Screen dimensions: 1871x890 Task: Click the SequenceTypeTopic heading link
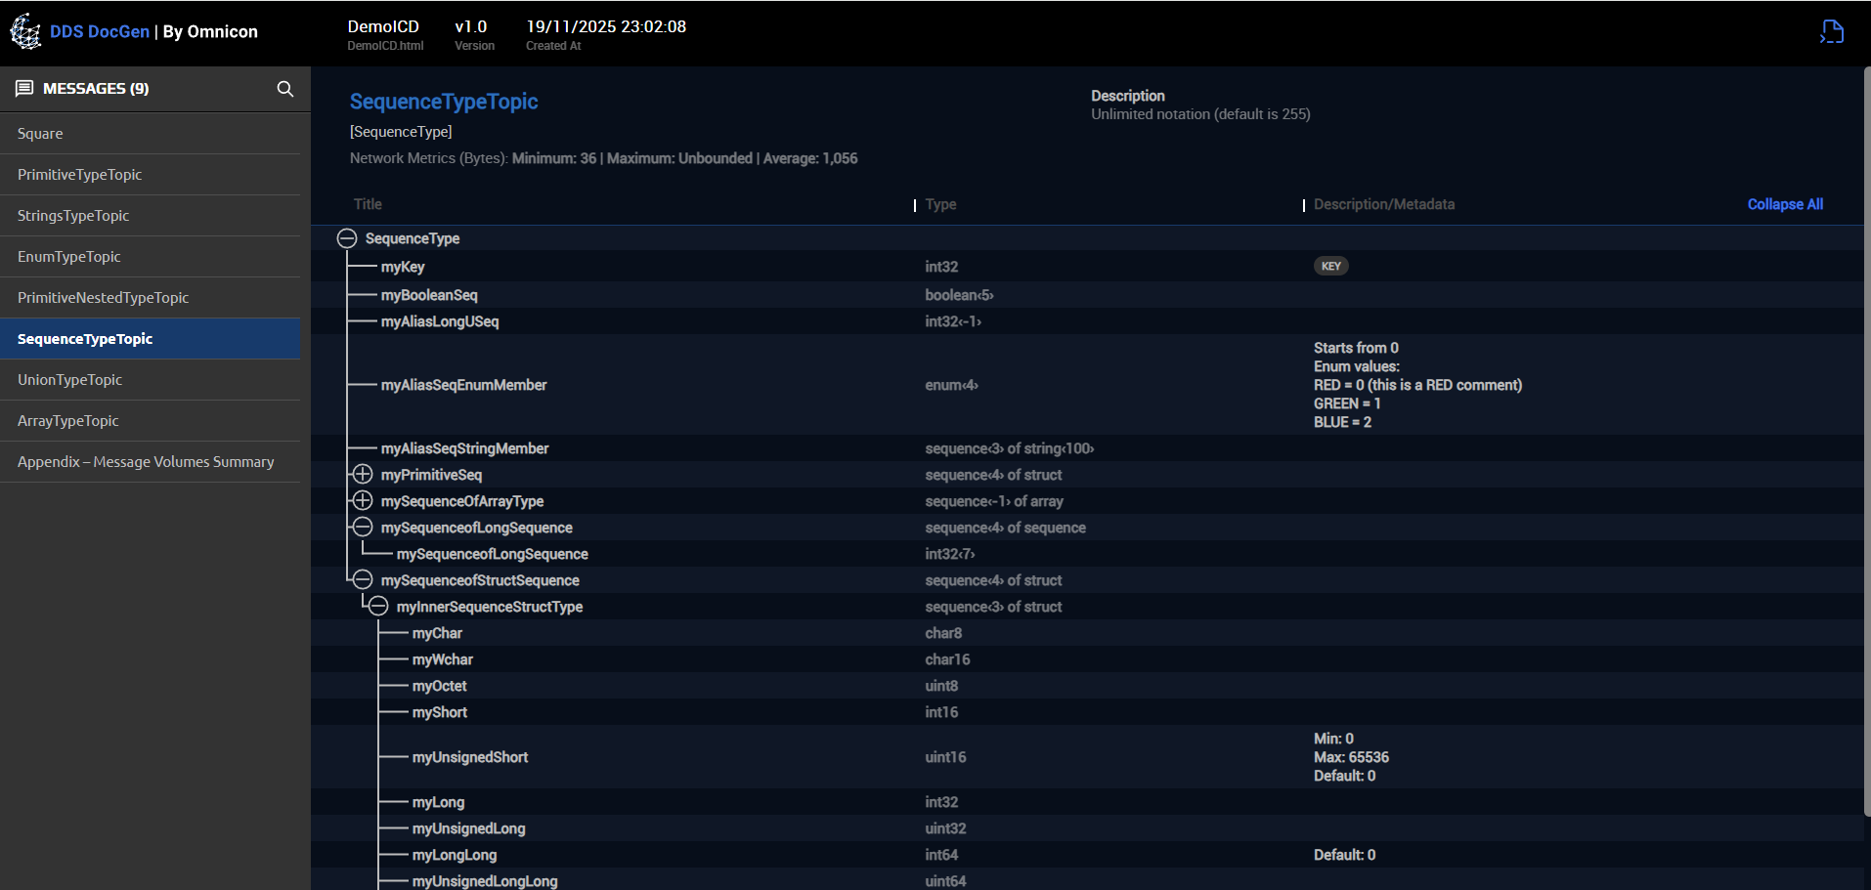[444, 102]
